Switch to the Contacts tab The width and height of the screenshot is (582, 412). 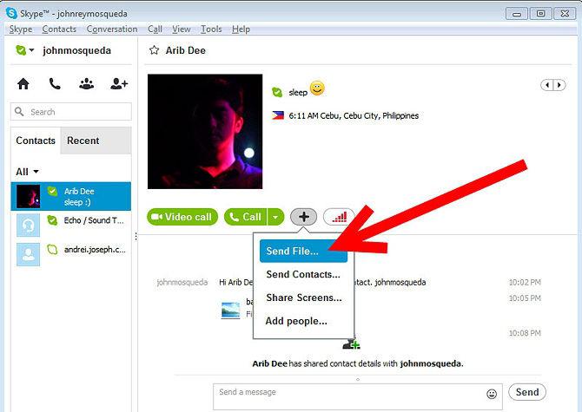tap(36, 141)
